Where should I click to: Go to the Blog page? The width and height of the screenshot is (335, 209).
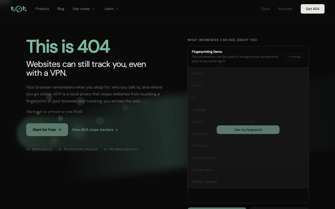point(61,9)
